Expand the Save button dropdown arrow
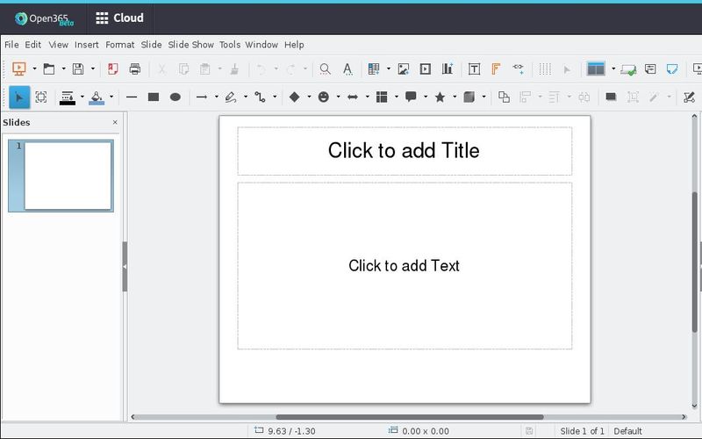The image size is (702, 439). click(92, 69)
